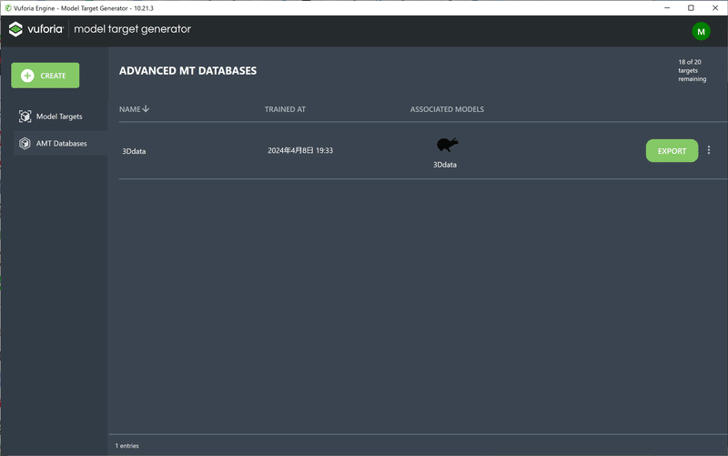
Task: Open the user account avatar M
Action: [x=701, y=32]
